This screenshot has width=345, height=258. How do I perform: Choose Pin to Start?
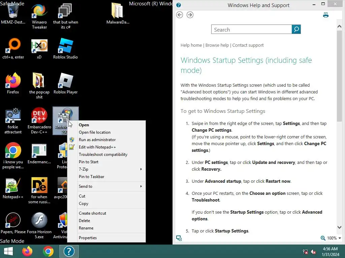[106, 162]
